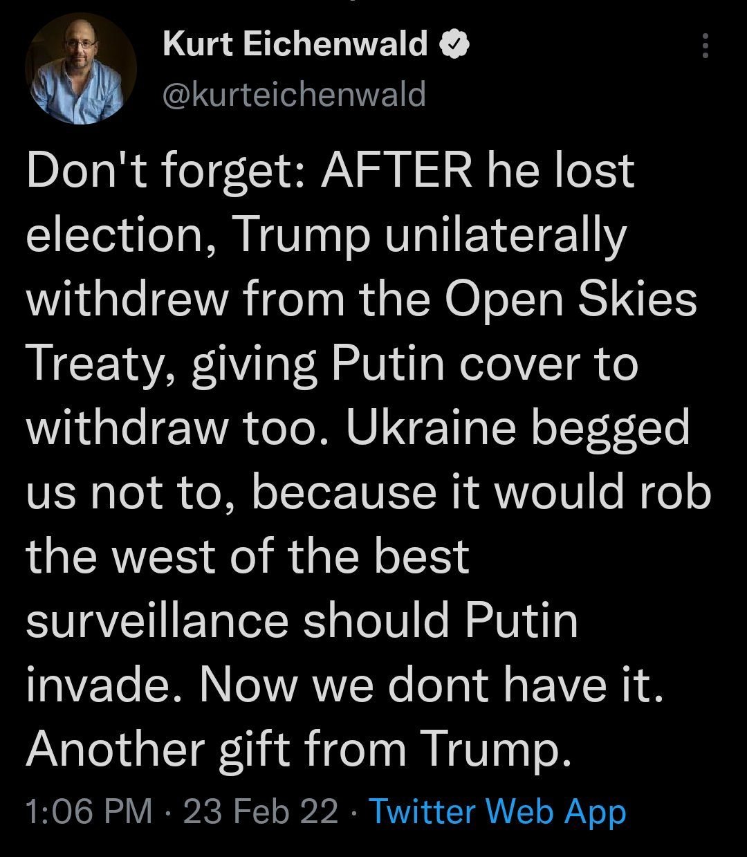This screenshot has width=747, height=857.
Task: Click the word "surveillance" in the tweet
Action: coord(157,620)
